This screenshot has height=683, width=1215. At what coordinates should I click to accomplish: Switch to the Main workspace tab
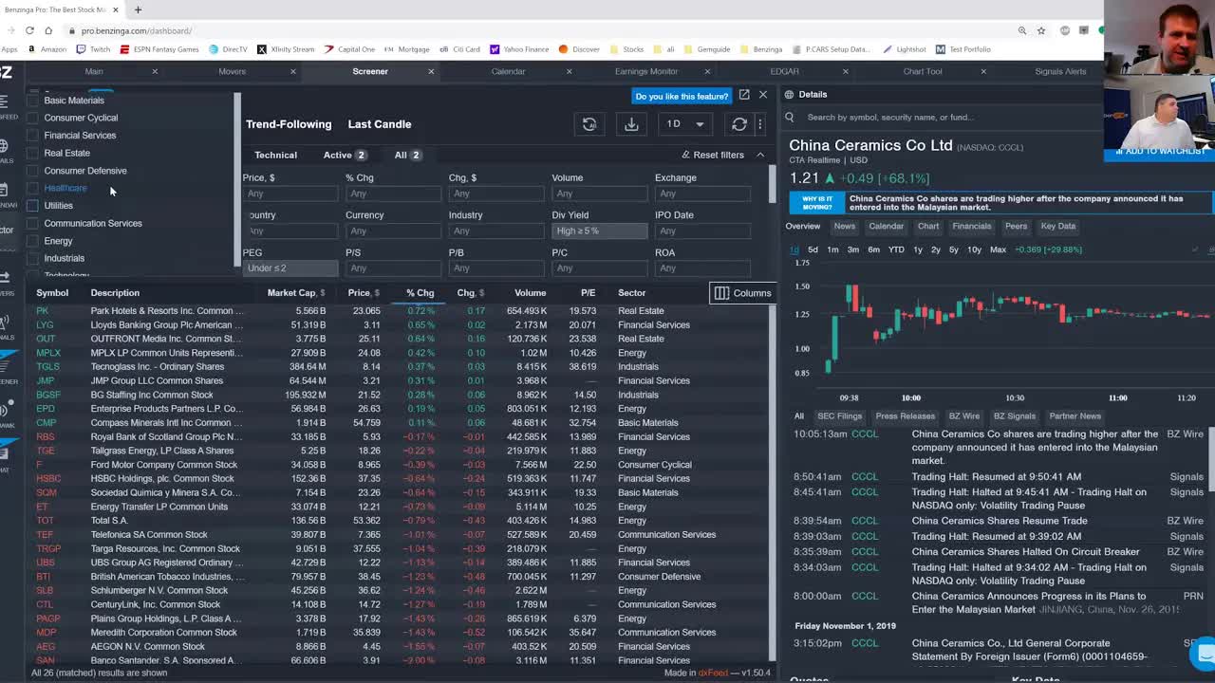(94, 71)
